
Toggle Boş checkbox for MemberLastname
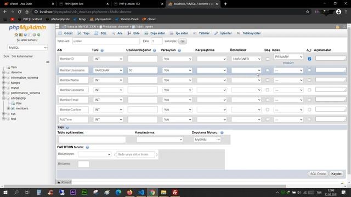[268, 90]
